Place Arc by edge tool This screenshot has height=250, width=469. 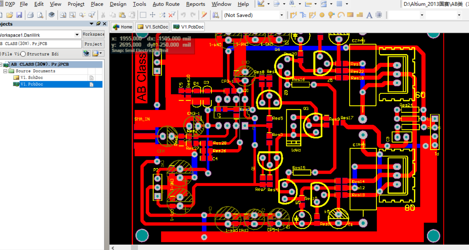[x=341, y=15]
